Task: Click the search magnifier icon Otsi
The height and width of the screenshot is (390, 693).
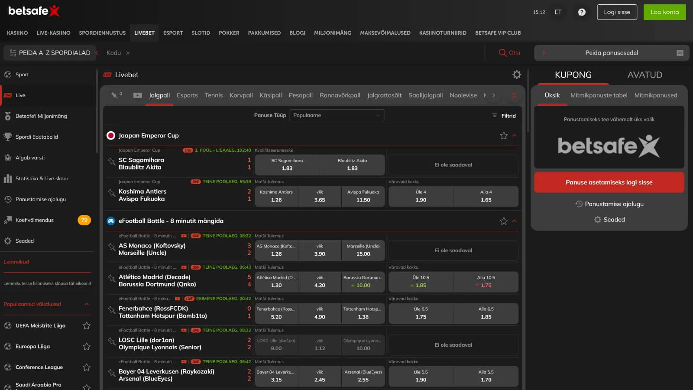Action: click(x=509, y=53)
